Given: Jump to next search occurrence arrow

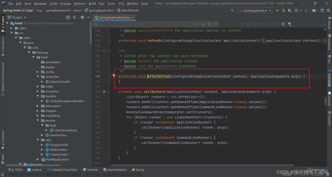Looking at the screenshot, I should point(248,24).
